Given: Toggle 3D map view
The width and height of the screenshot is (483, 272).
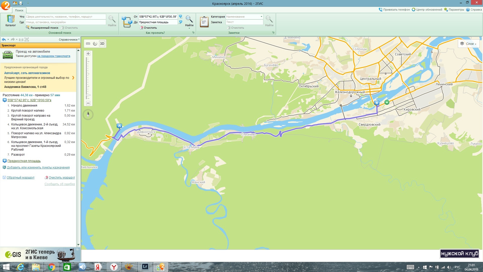Looking at the screenshot, I should [102, 44].
